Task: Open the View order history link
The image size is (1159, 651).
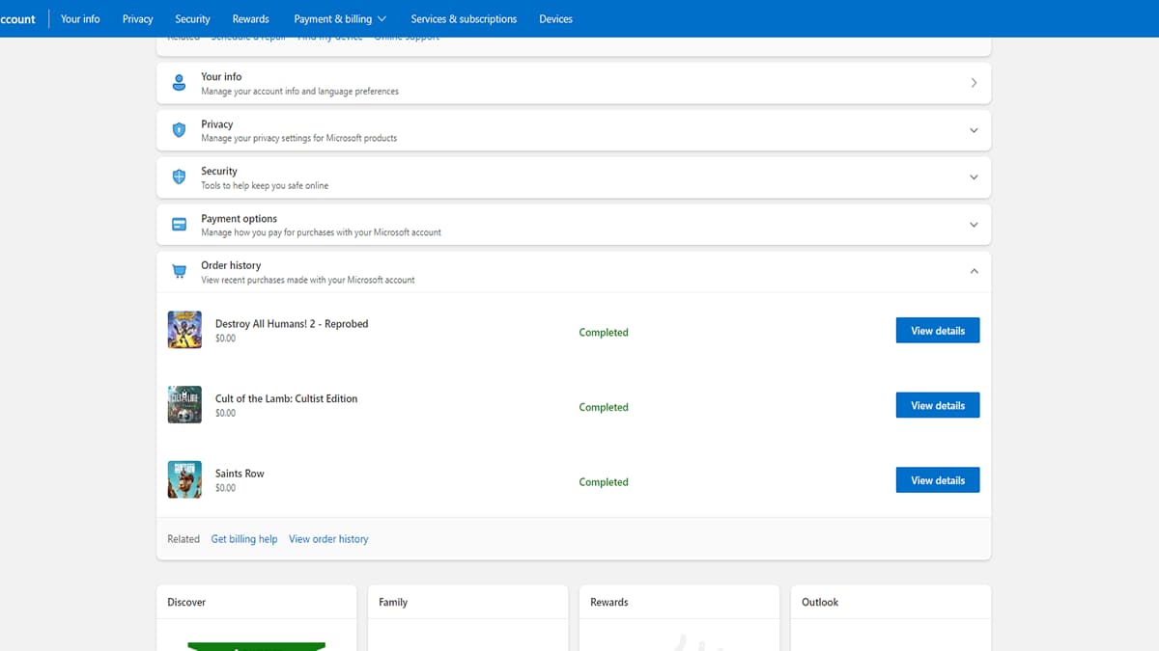Action: pos(328,539)
